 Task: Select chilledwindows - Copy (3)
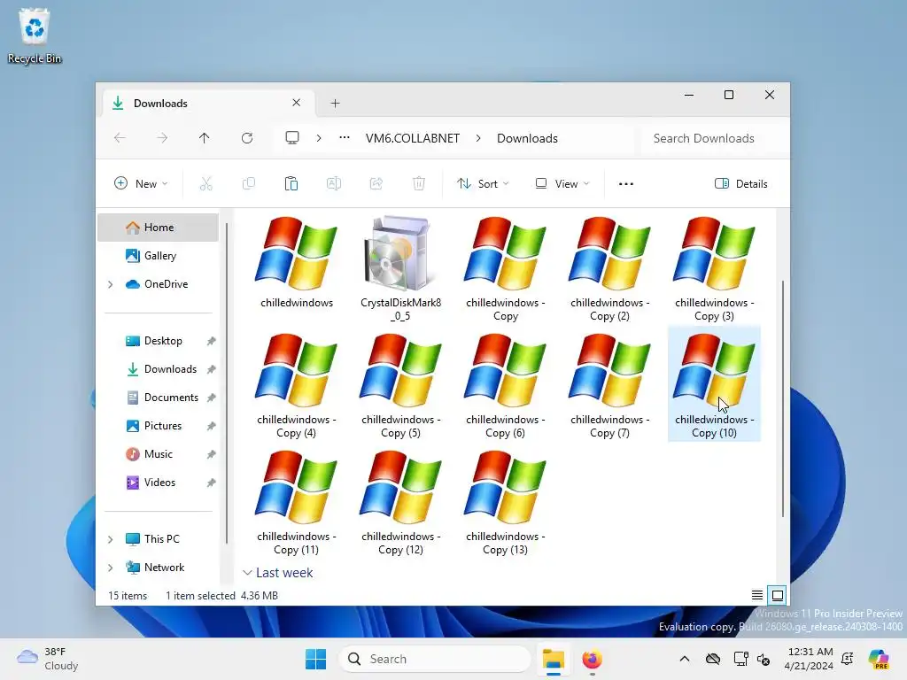click(x=714, y=269)
